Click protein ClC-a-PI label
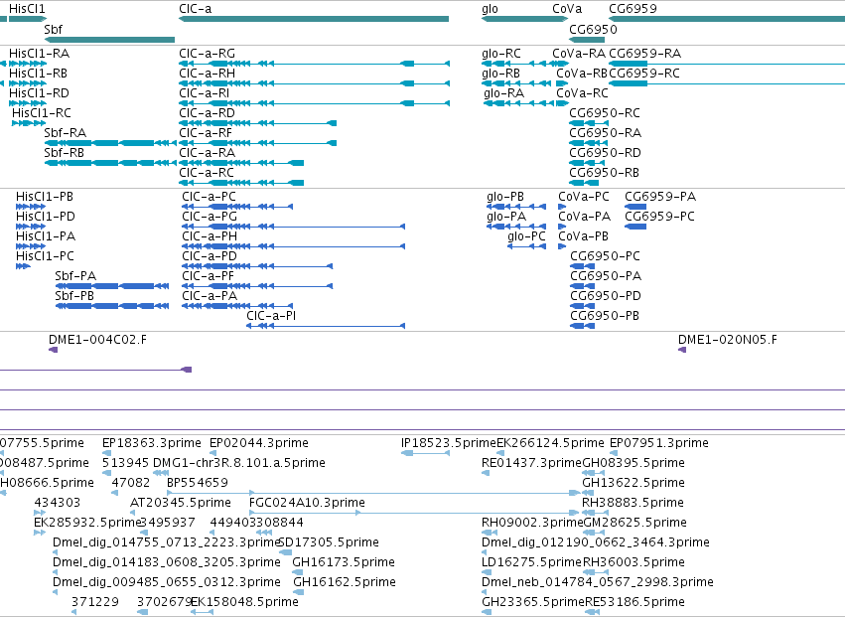Viewport: 845px width, 617px height. (271, 316)
